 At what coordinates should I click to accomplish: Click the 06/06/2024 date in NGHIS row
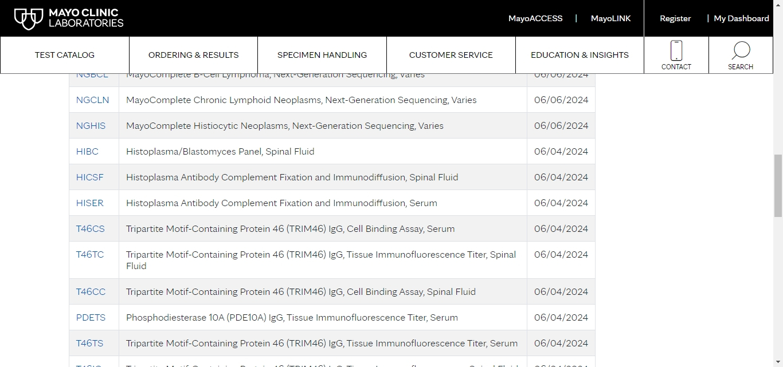[x=561, y=126]
